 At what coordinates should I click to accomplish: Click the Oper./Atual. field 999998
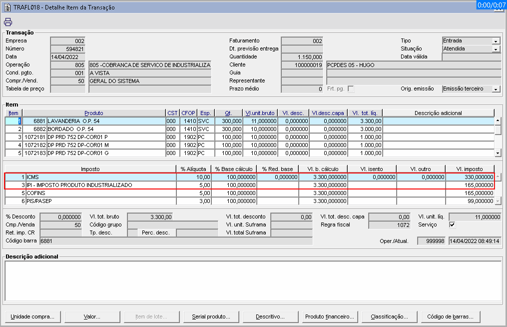(x=432, y=241)
